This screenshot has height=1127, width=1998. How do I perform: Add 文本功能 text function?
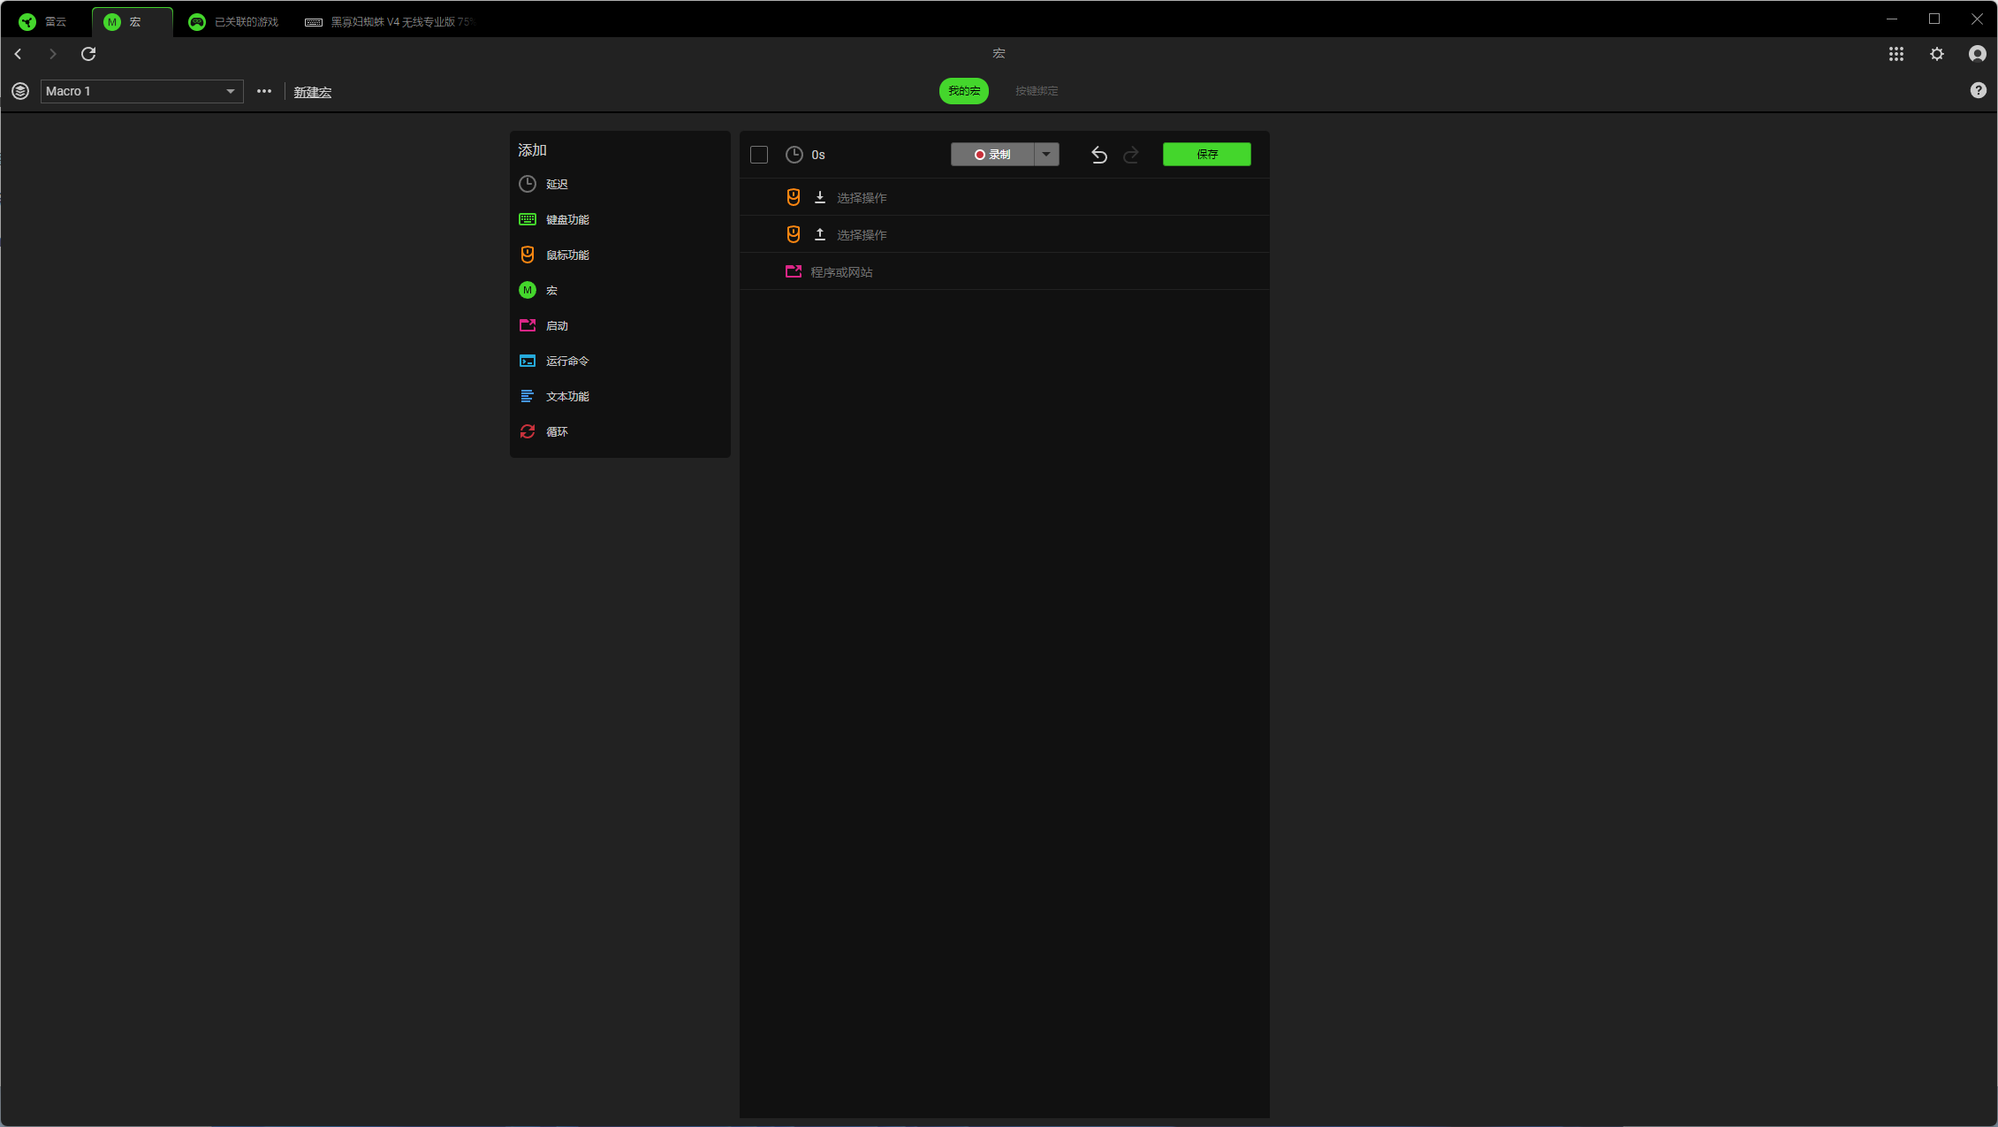point(566,396)
